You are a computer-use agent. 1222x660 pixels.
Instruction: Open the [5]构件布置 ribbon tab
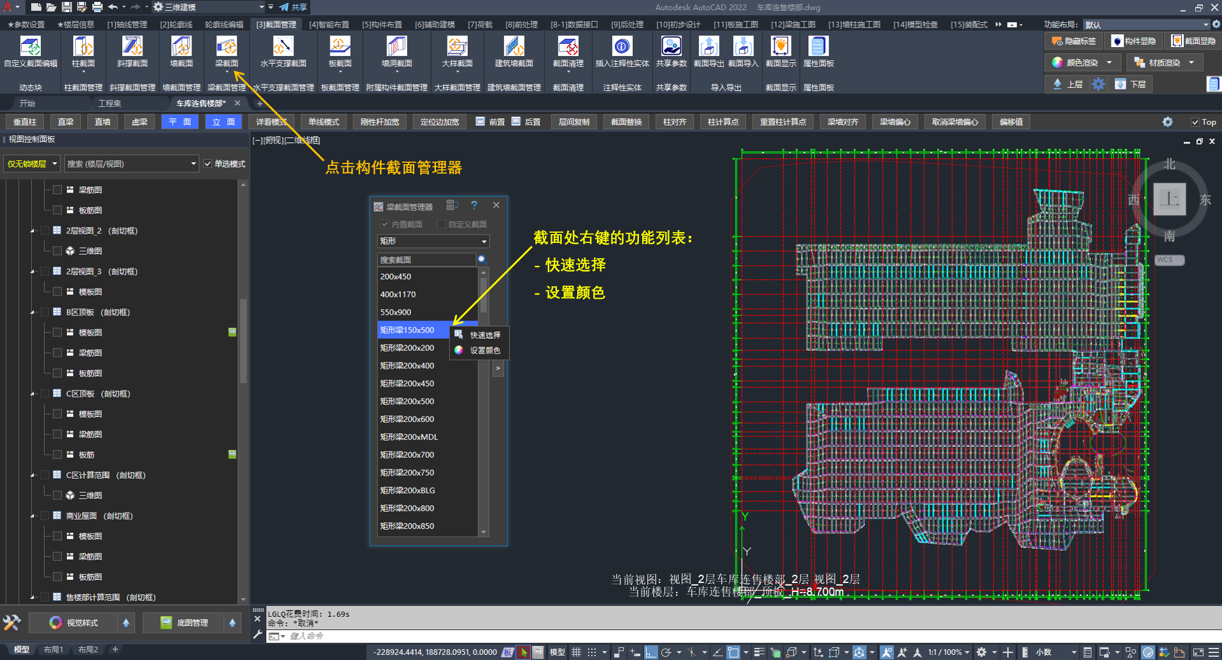382,25
